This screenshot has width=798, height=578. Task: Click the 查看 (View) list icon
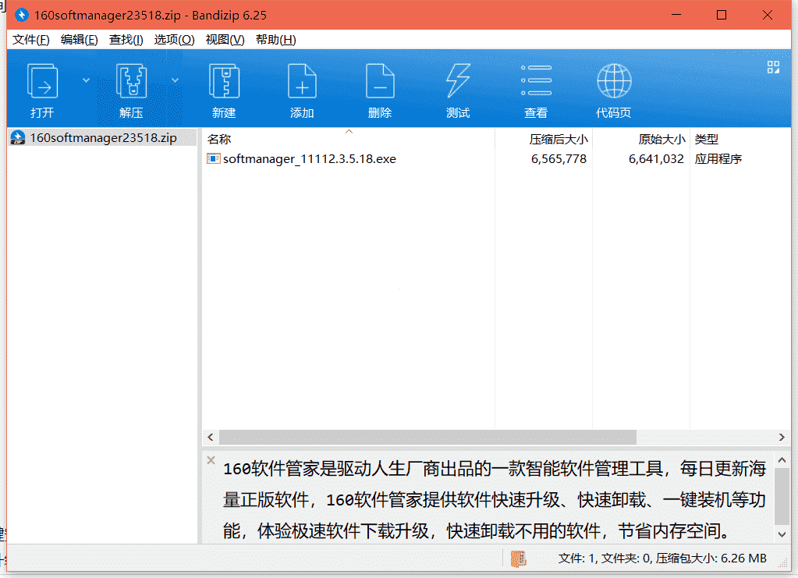[537, 80]
